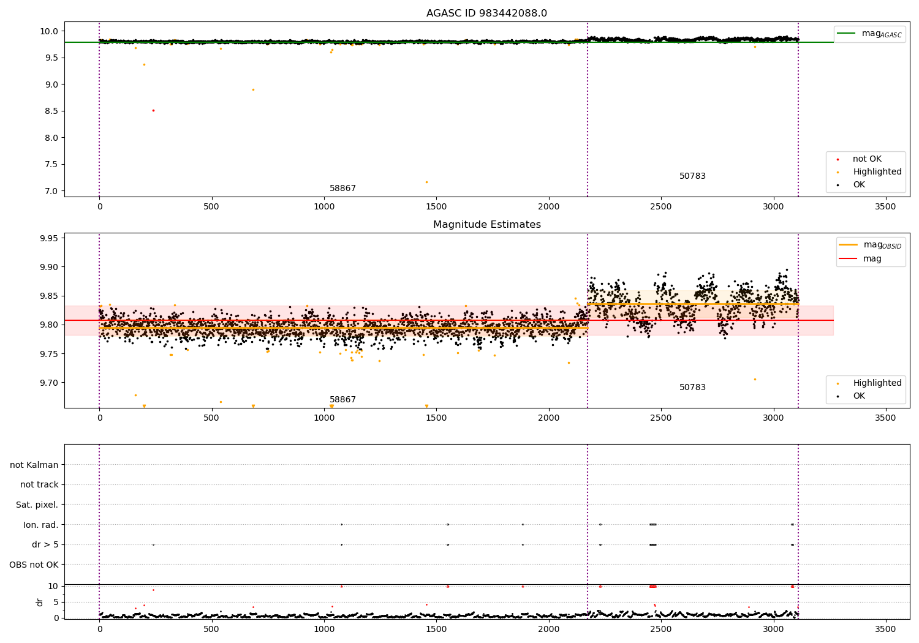This screenshot has height=643, width=919.
Task: Click the 9.75 y-tick on Magnitude Estimates plot
Action: tap(50, 354)
